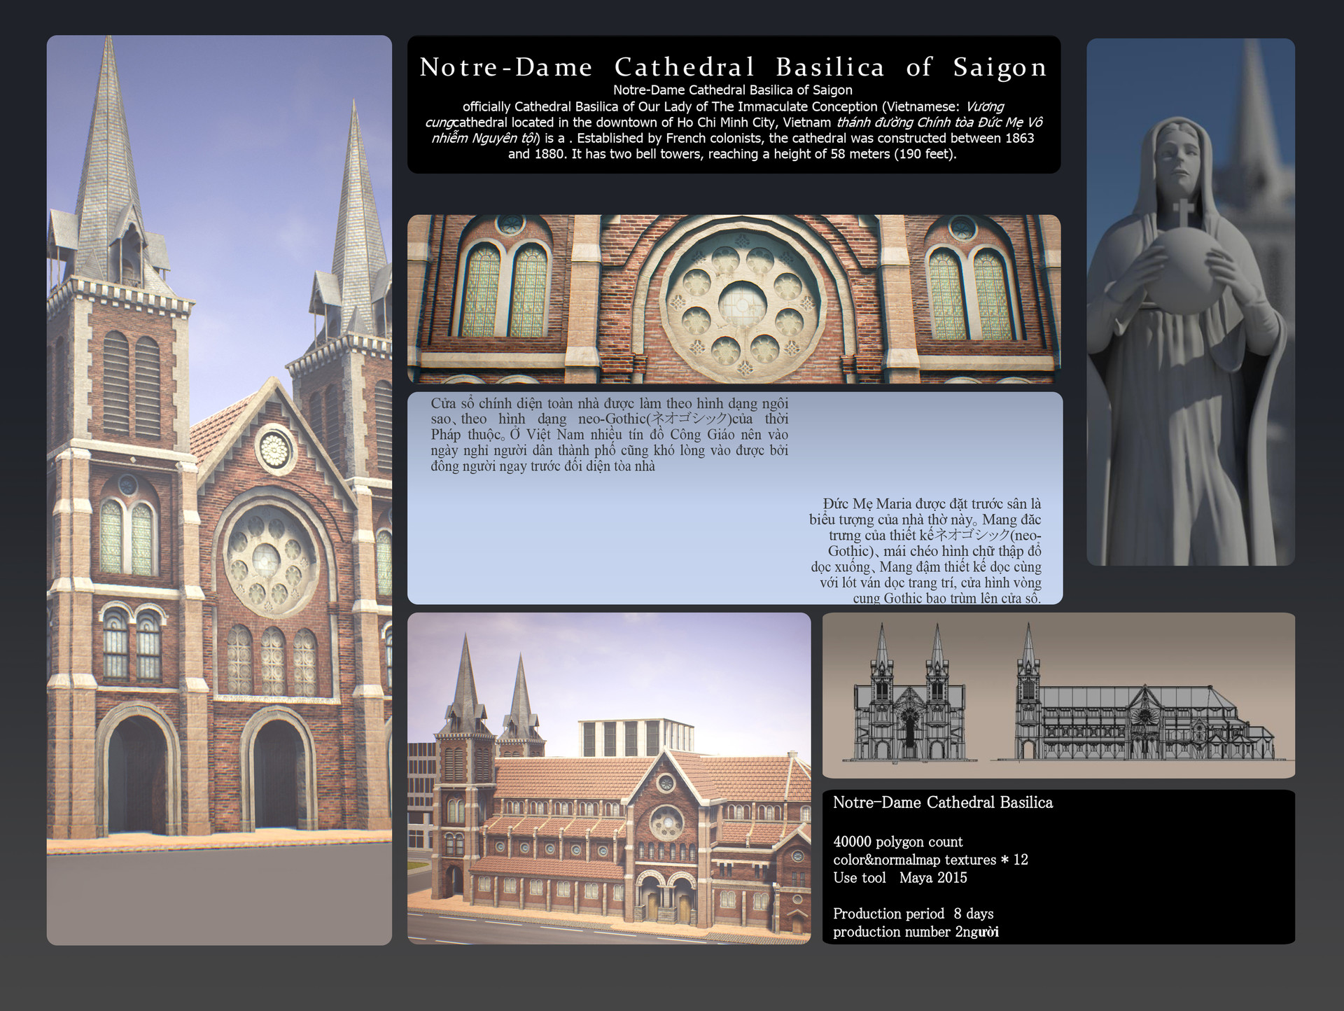This screenshot has width=1344, height=1011.
Task: Click the line 'officially Cathedral Basilica of Our Lady'
Action: (733, 106)
